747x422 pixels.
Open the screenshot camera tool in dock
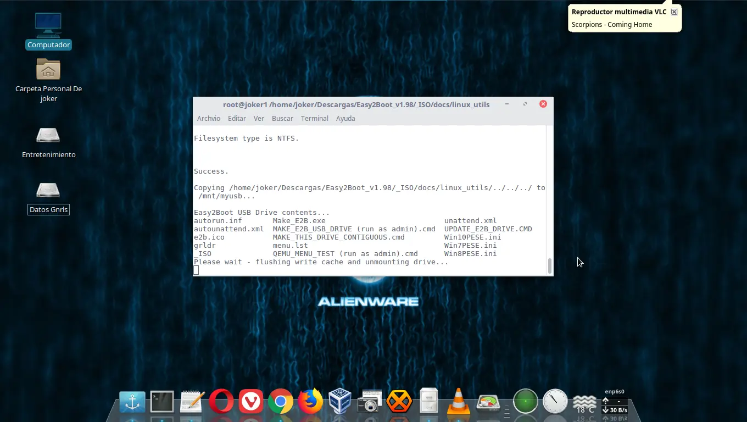pyautogui.click(x=370, y=401)
